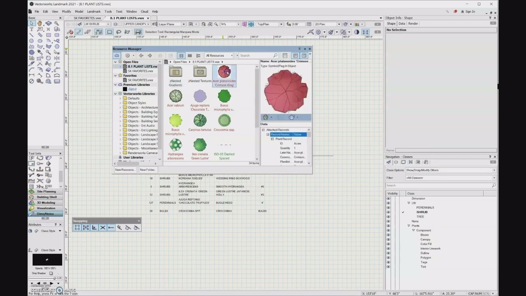526x296 pixels.
Task: Open the Top/Plan view dropdown
Action: tap(270, 24)
